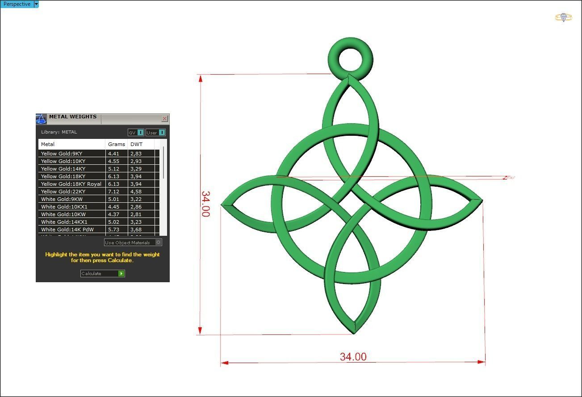The width and height of the screenshot is (582, 397).
Task: Enable Use Object Materials option
Action: click(x=133, y=242)
